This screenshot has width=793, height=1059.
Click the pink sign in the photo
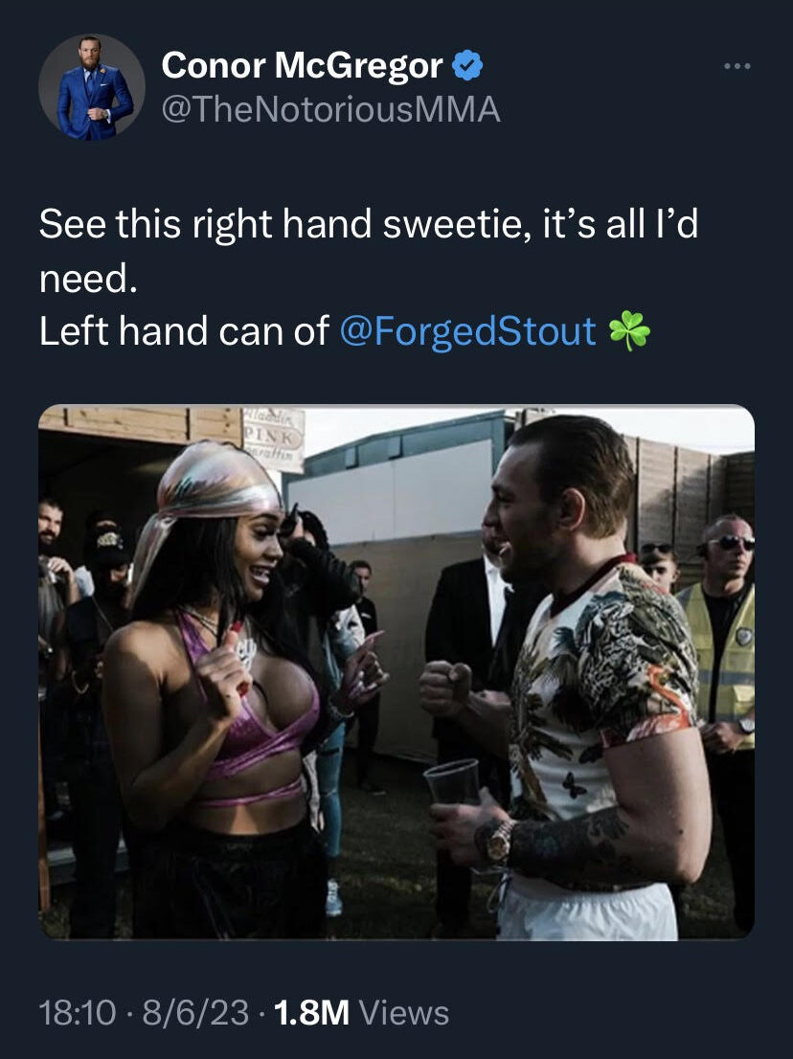pos(273,437)
